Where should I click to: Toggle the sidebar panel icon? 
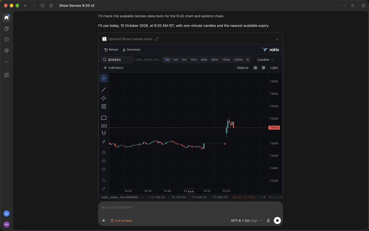click(43, 6)
